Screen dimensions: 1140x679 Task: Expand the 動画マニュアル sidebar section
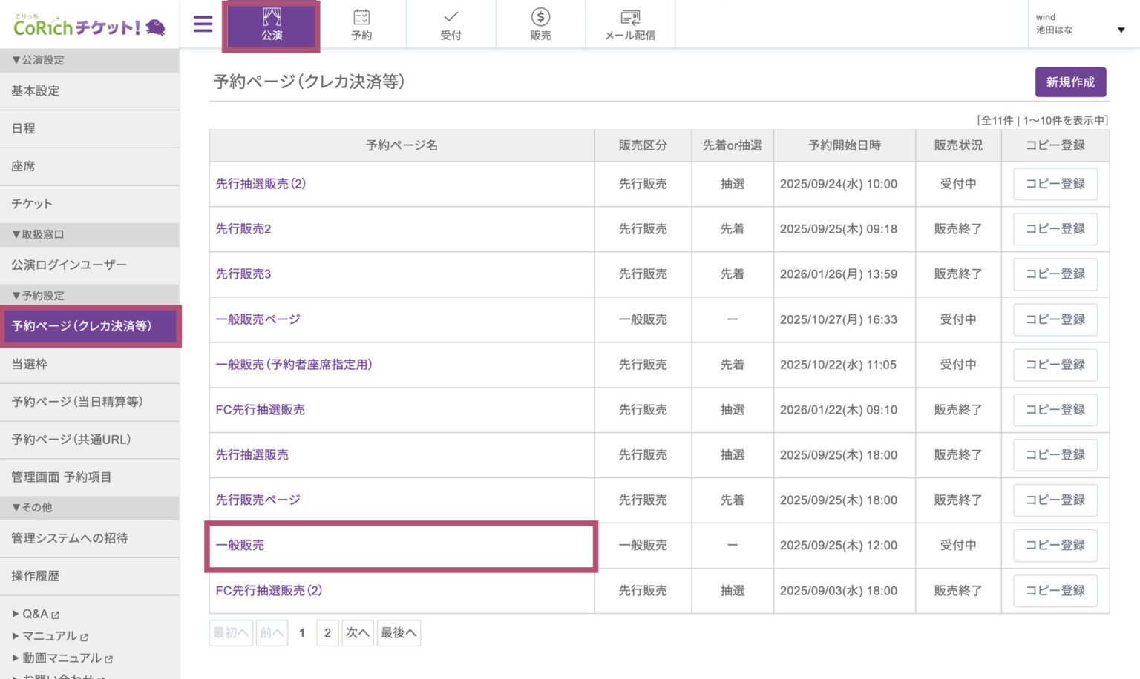57,658
